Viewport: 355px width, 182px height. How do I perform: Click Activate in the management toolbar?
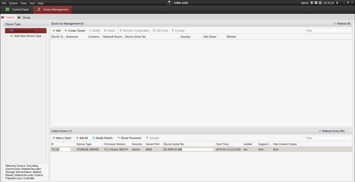178,30
